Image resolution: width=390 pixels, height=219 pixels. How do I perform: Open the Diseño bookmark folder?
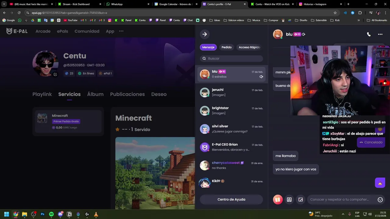point(301,20)
